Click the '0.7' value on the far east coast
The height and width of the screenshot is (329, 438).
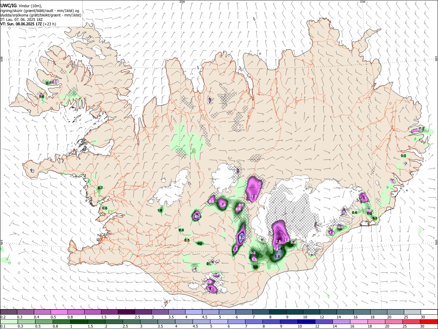[422, 129]
